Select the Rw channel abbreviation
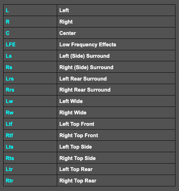Image resolution: width=179 pixels, height=191 pixels. tap(10, 113)
